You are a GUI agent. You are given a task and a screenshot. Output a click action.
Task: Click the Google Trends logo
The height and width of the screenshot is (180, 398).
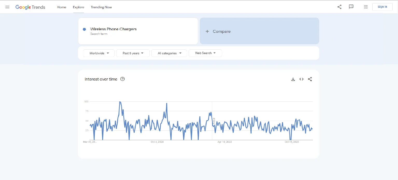pos(30,7)
